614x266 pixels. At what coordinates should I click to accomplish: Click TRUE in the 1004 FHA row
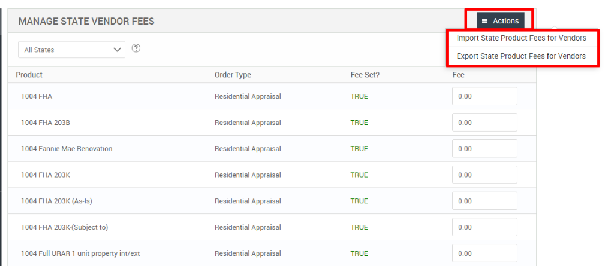coord(360,96)
